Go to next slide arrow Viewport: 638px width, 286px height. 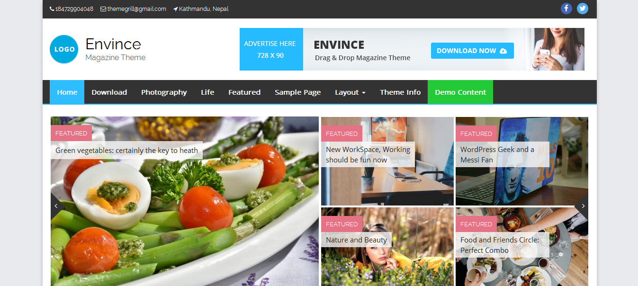(582, 206)
